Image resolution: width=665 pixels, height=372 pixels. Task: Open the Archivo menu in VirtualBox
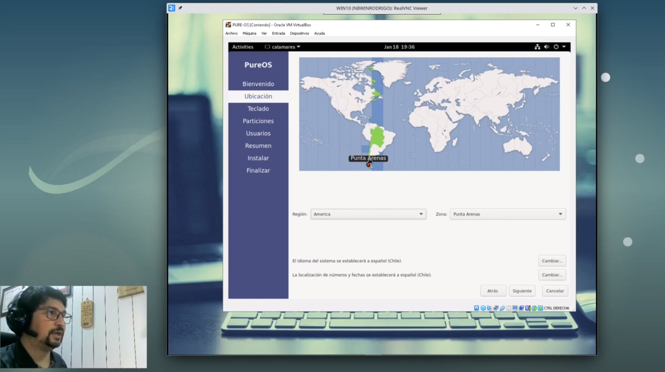pyautogui.click(x=231, y=33)
